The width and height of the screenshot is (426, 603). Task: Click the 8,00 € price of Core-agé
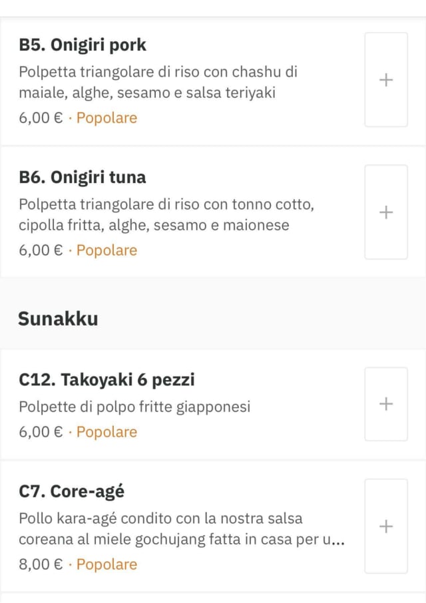[41, 564]
